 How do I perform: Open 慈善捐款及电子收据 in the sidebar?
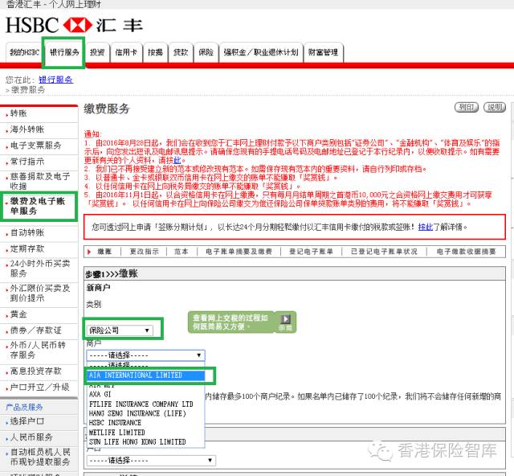tap(39, 181)
